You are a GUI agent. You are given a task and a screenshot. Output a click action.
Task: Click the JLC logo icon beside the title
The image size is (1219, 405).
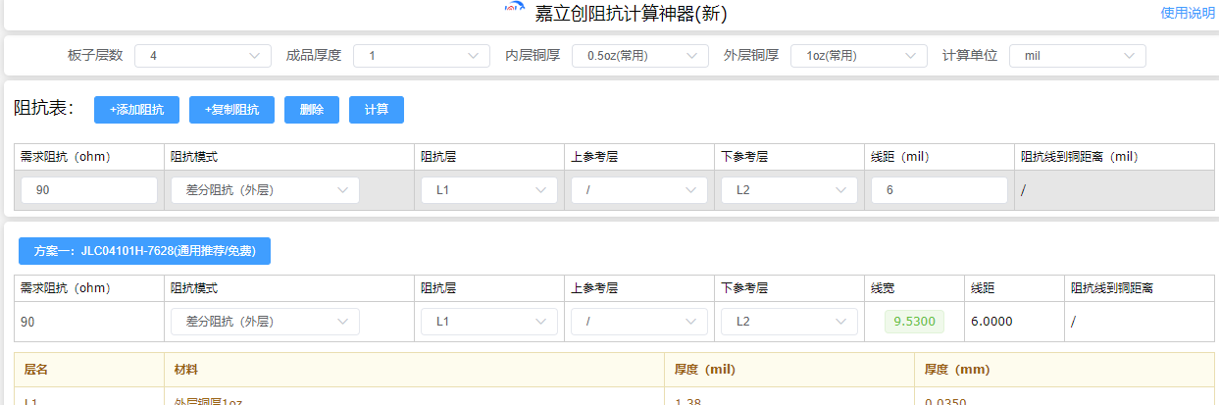(x=515, y=9)
